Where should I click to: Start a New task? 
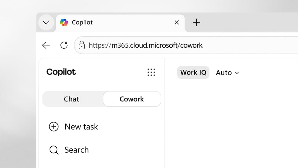[x=73, y=127]
